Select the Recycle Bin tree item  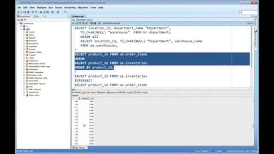click(34, 92)
